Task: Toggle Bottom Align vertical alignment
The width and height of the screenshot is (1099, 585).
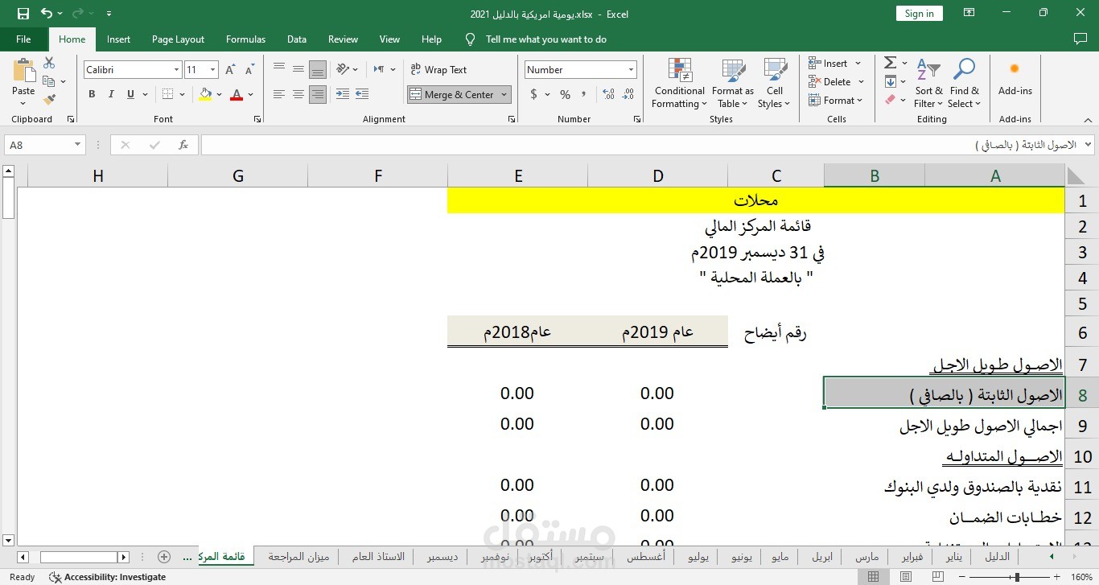Action: click(x=318, y=69)
